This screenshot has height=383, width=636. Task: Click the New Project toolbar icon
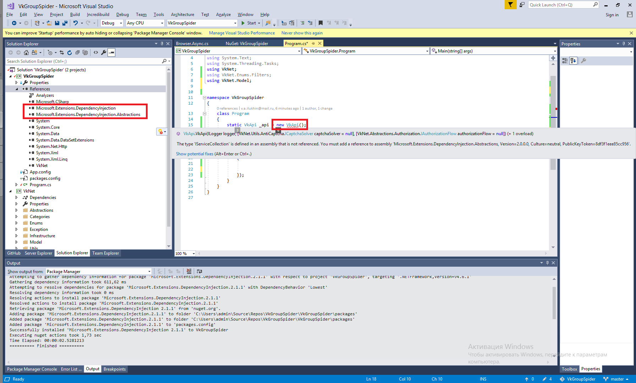(x=37, y=23)
